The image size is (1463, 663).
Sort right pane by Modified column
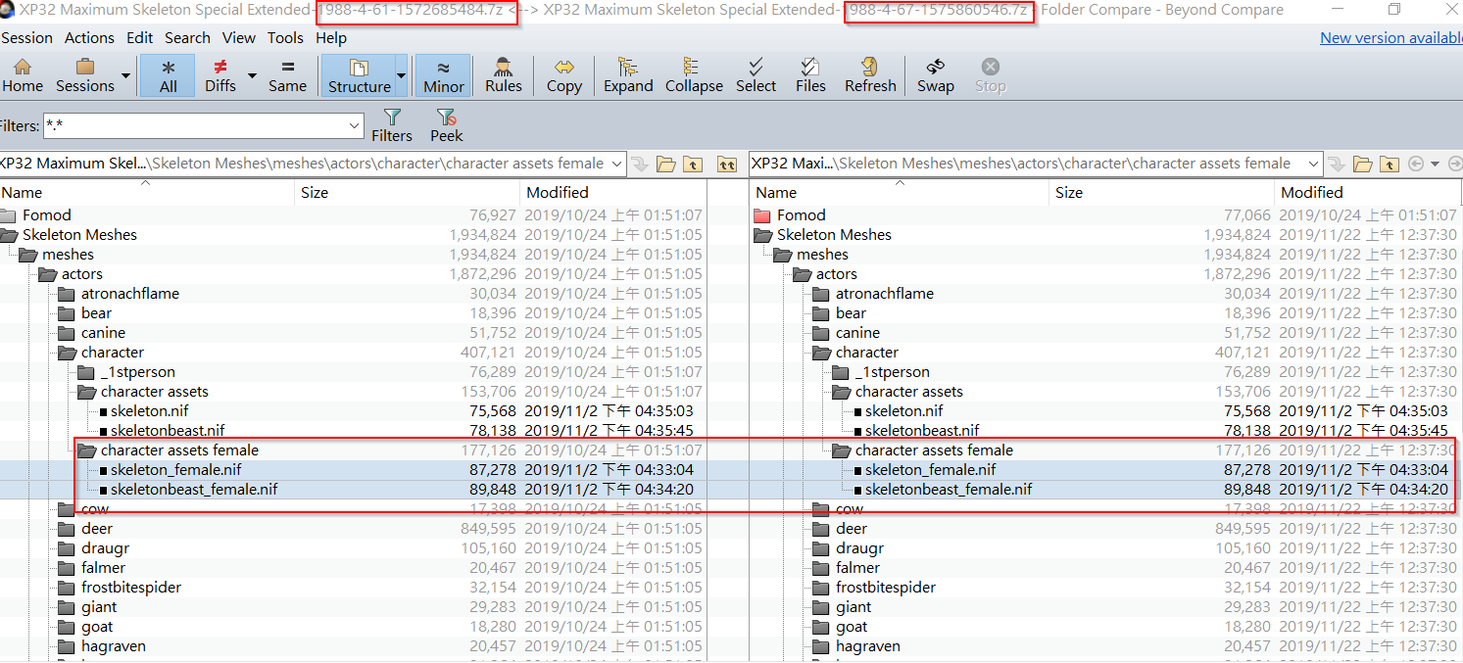(x=1368, y=192)
